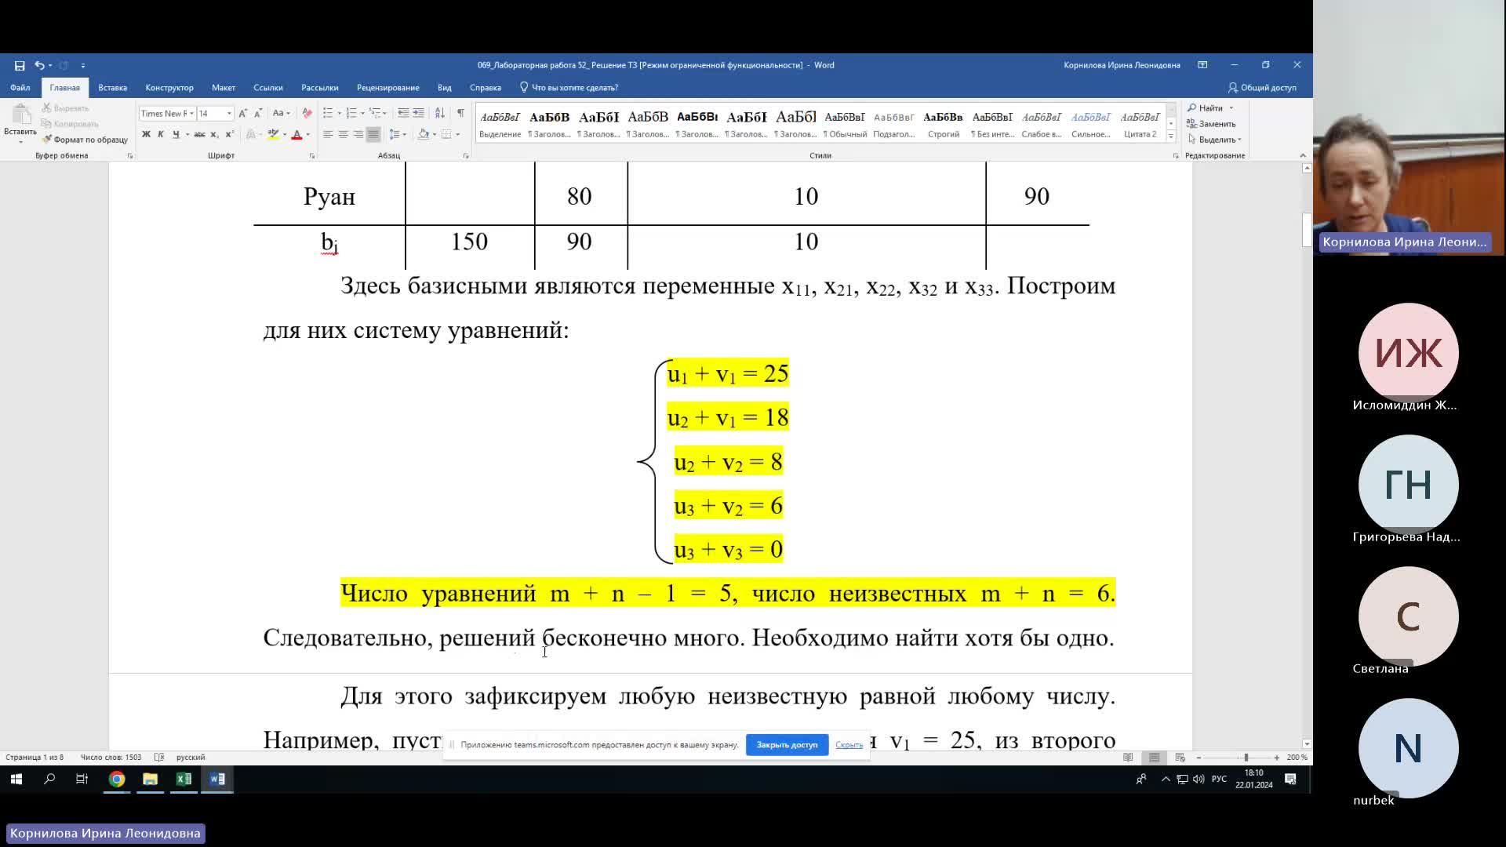
Task: Zoom in with the plus button
Action: 1277,758
